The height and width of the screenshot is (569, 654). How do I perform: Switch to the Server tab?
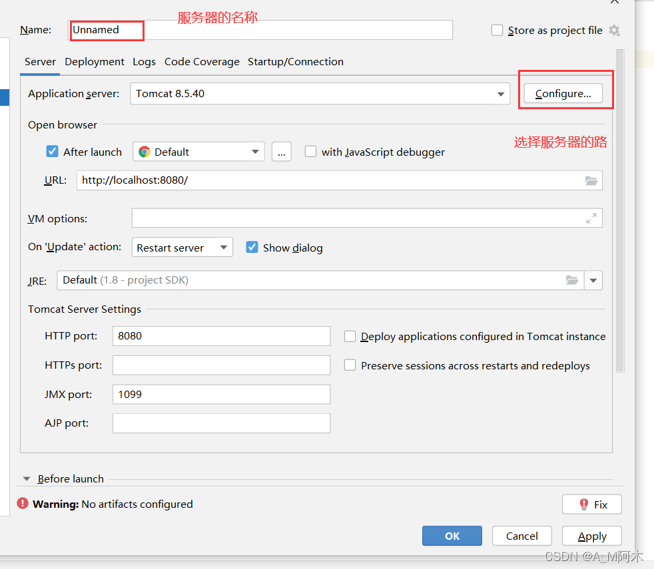(x=40, y=62)
